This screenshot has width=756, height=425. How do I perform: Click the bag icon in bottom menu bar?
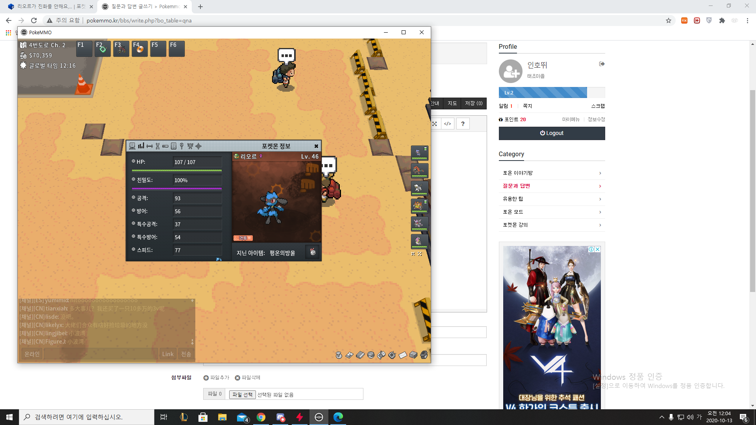pyautogui.click(x=339, y=355)
